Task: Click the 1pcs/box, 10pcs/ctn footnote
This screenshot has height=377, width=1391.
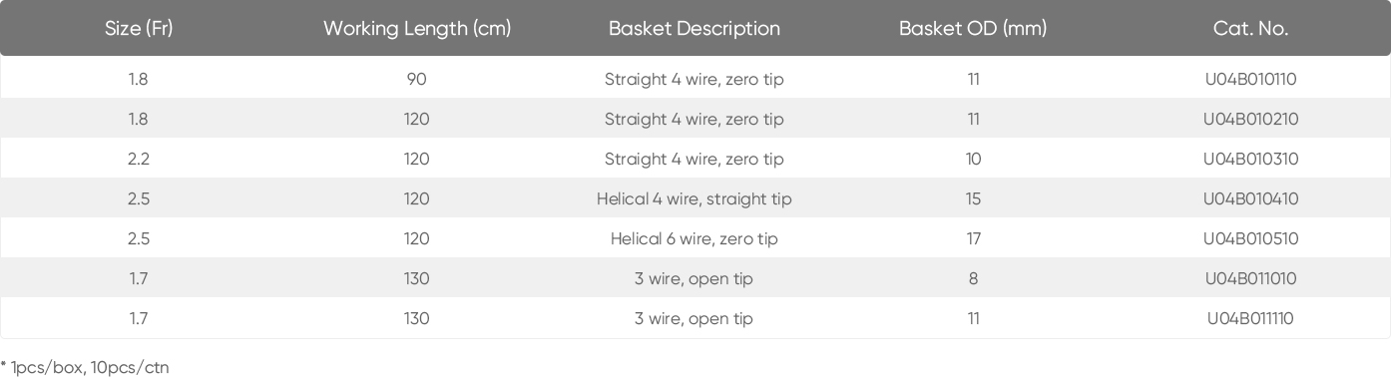Action: click(x=85, y=368)
